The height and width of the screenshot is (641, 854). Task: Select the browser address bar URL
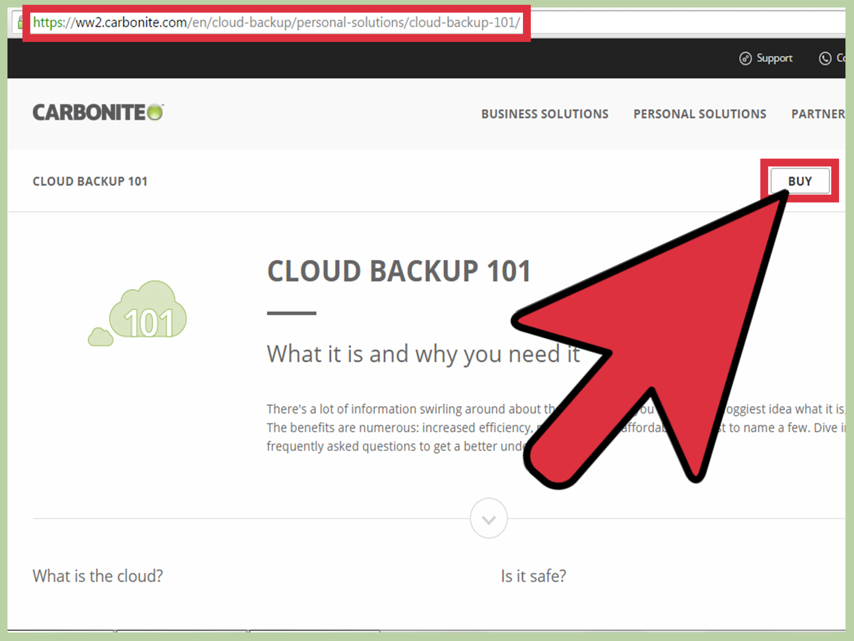point(276,22)
